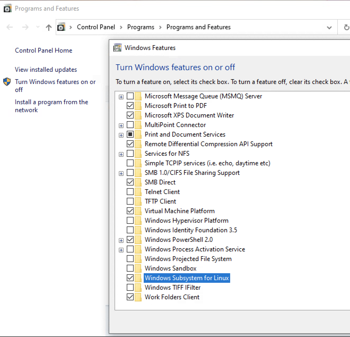The width and height of the screenshot is (350, 337).
Task: Toggle Print and Document Services checkbox
Action: 130,134
